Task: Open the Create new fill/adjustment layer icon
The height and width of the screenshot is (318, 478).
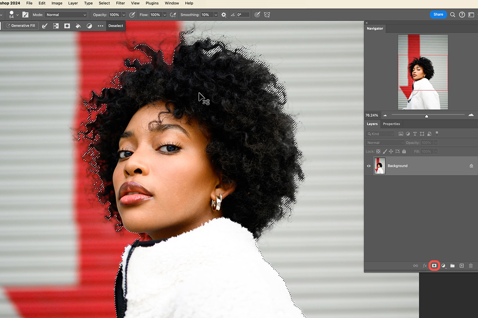Action: click(443, 266)
